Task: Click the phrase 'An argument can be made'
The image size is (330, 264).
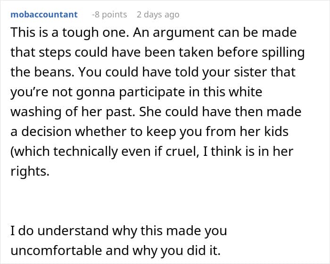Action: [214, 33]
